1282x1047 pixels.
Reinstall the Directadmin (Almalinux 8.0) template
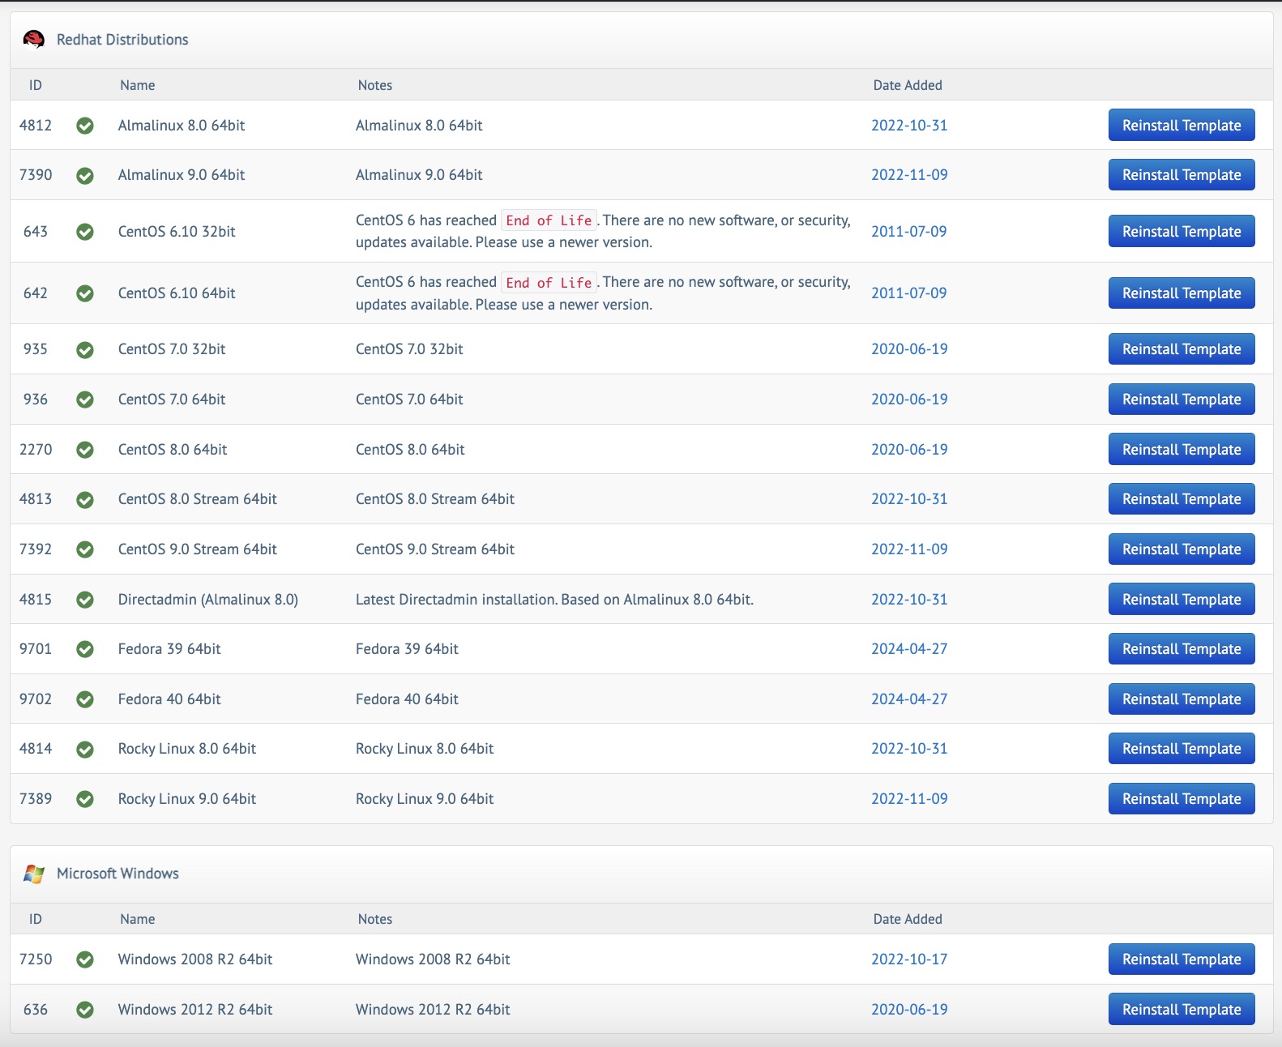[1182, 599]
